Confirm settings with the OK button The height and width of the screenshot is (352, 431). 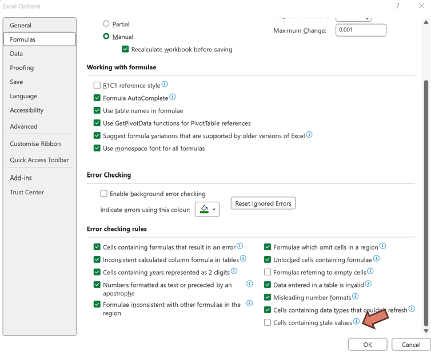(x=367, y=345)
